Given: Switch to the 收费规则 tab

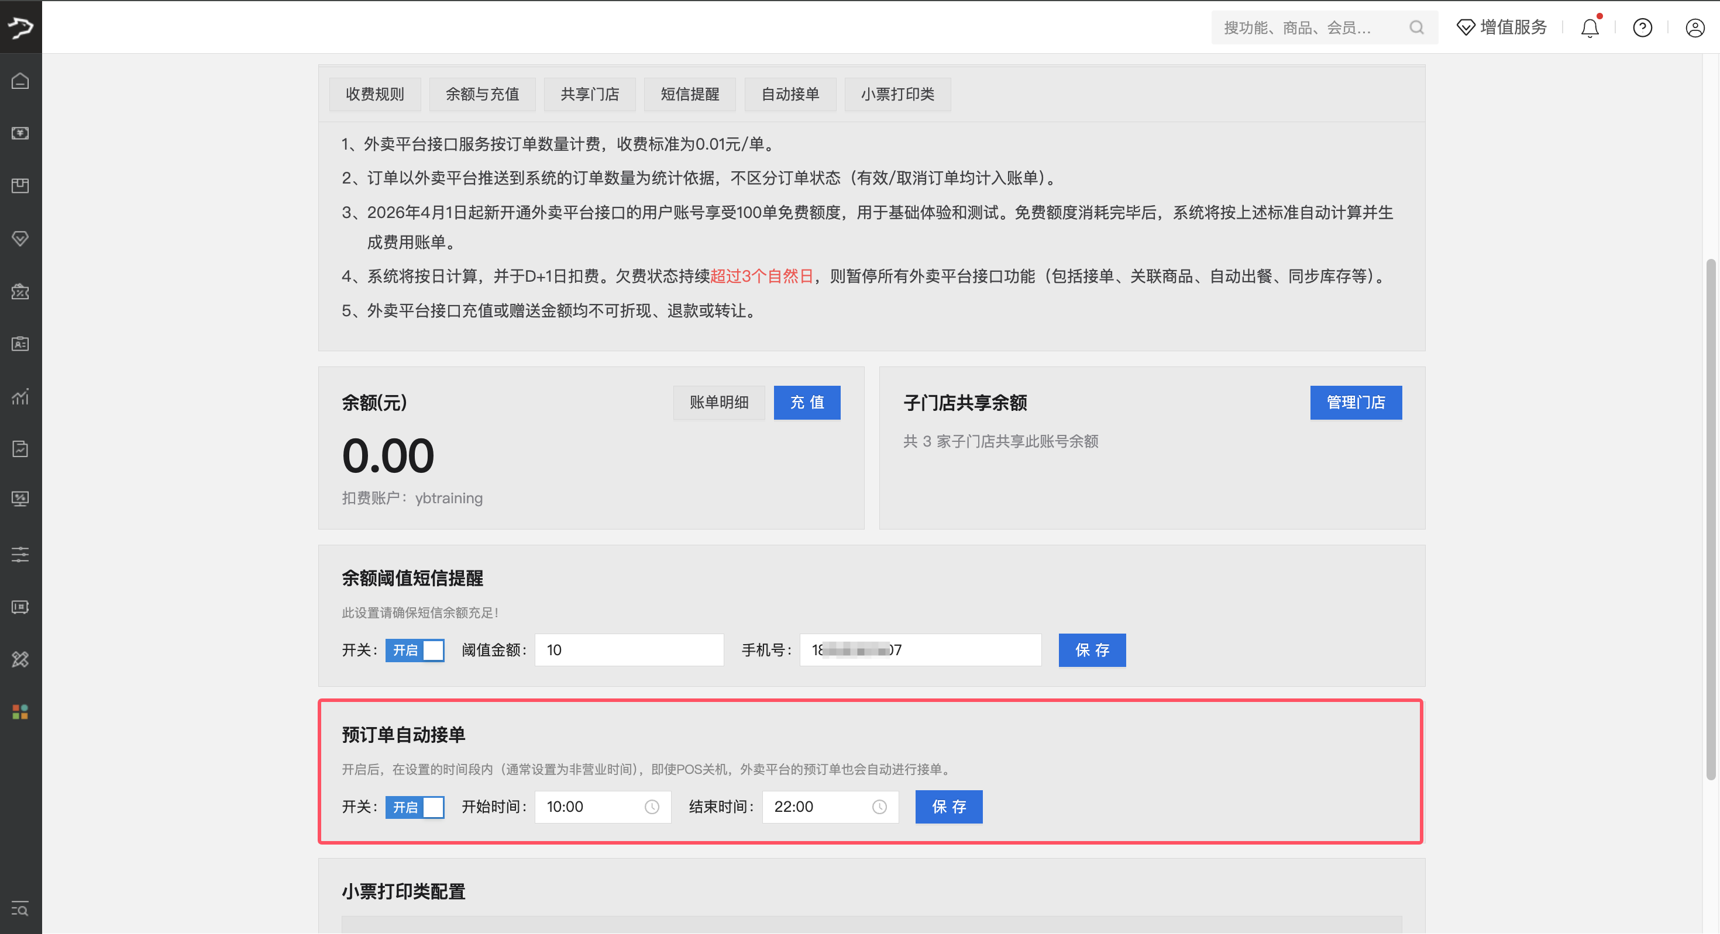Looking at the screenshot, I should pos(374,94).
